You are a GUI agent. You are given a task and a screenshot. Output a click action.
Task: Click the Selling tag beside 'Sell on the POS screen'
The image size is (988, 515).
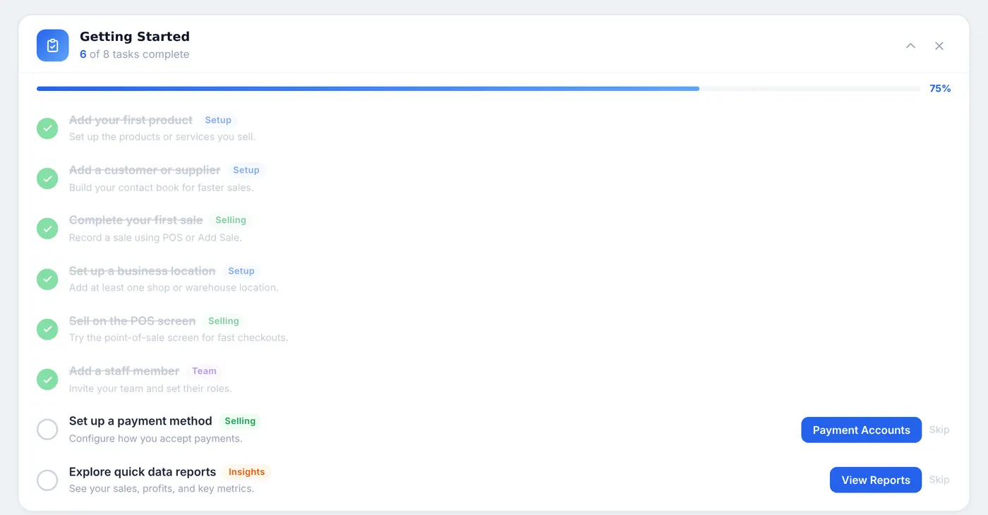point(224,321)
